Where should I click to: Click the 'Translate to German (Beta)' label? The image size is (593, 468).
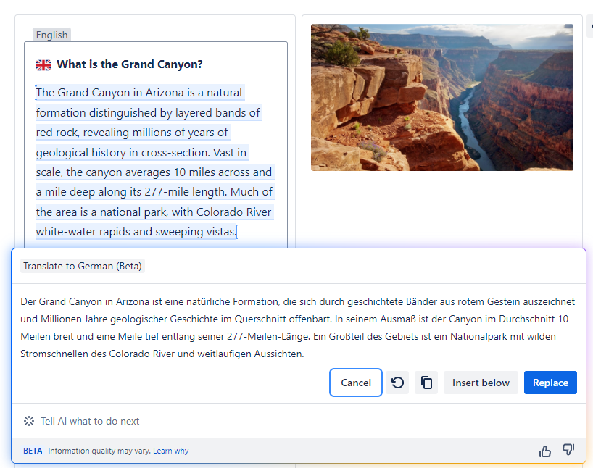tap(83, 266)
